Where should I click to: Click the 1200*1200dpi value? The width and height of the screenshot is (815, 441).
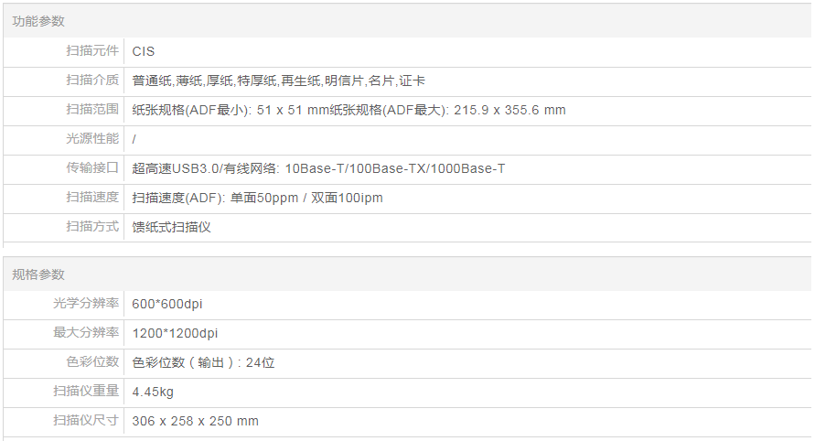(175, 333)
